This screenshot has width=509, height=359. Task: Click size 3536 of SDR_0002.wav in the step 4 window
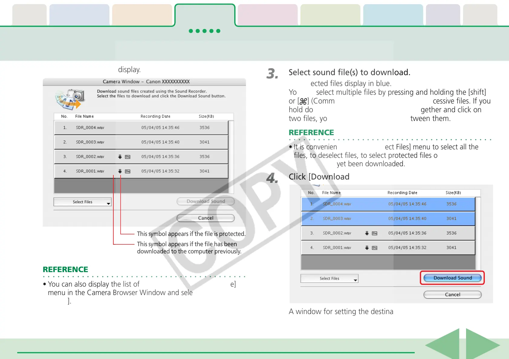coord(451,233)
